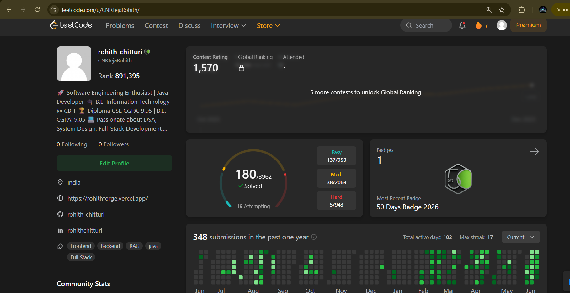
Task: Click the badge icon next to rohith_chitturi
Action: click(x=147, y=52)
